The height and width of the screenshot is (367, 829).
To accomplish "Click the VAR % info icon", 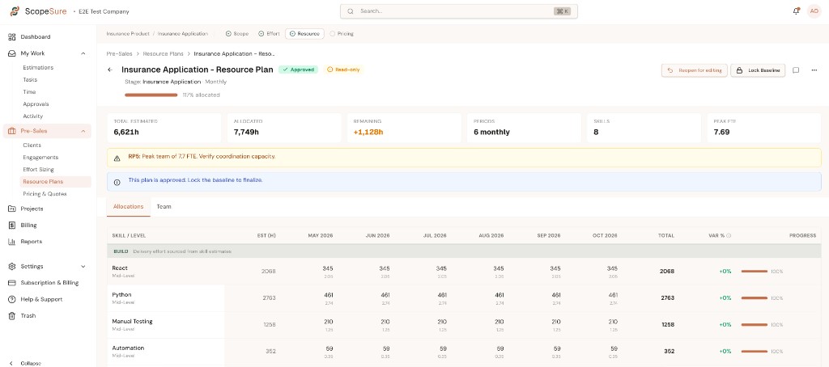I will click(x=729, y=235).
